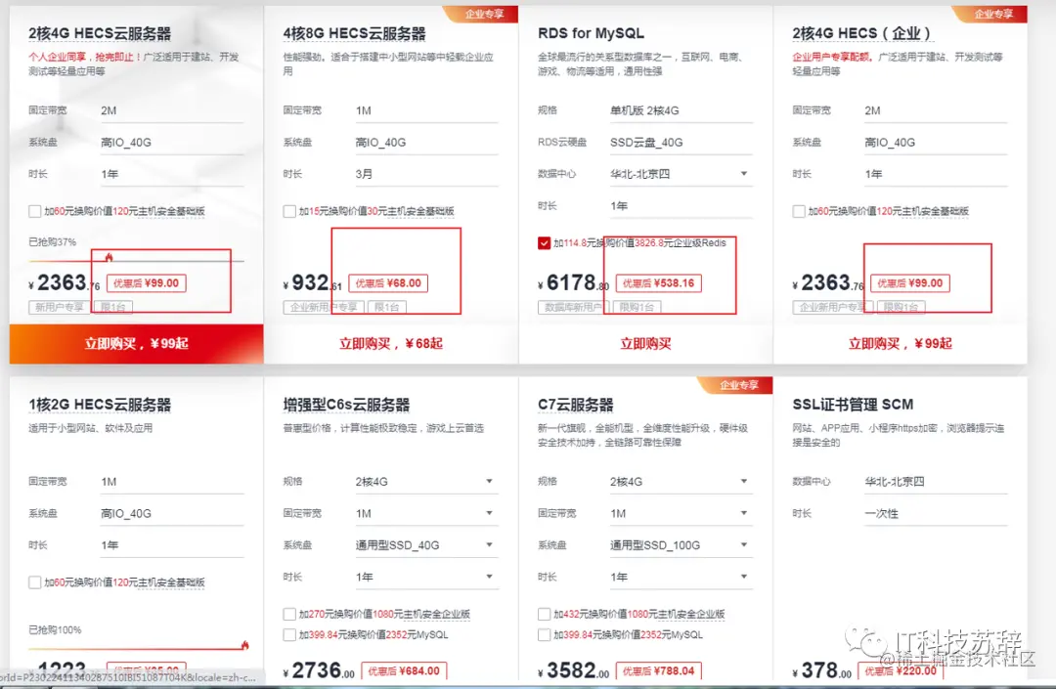The height and width of the screenshot is (689, 1056).
Task: Open the 增强型C6s云服务器 title
Action: tap(346, 405)
